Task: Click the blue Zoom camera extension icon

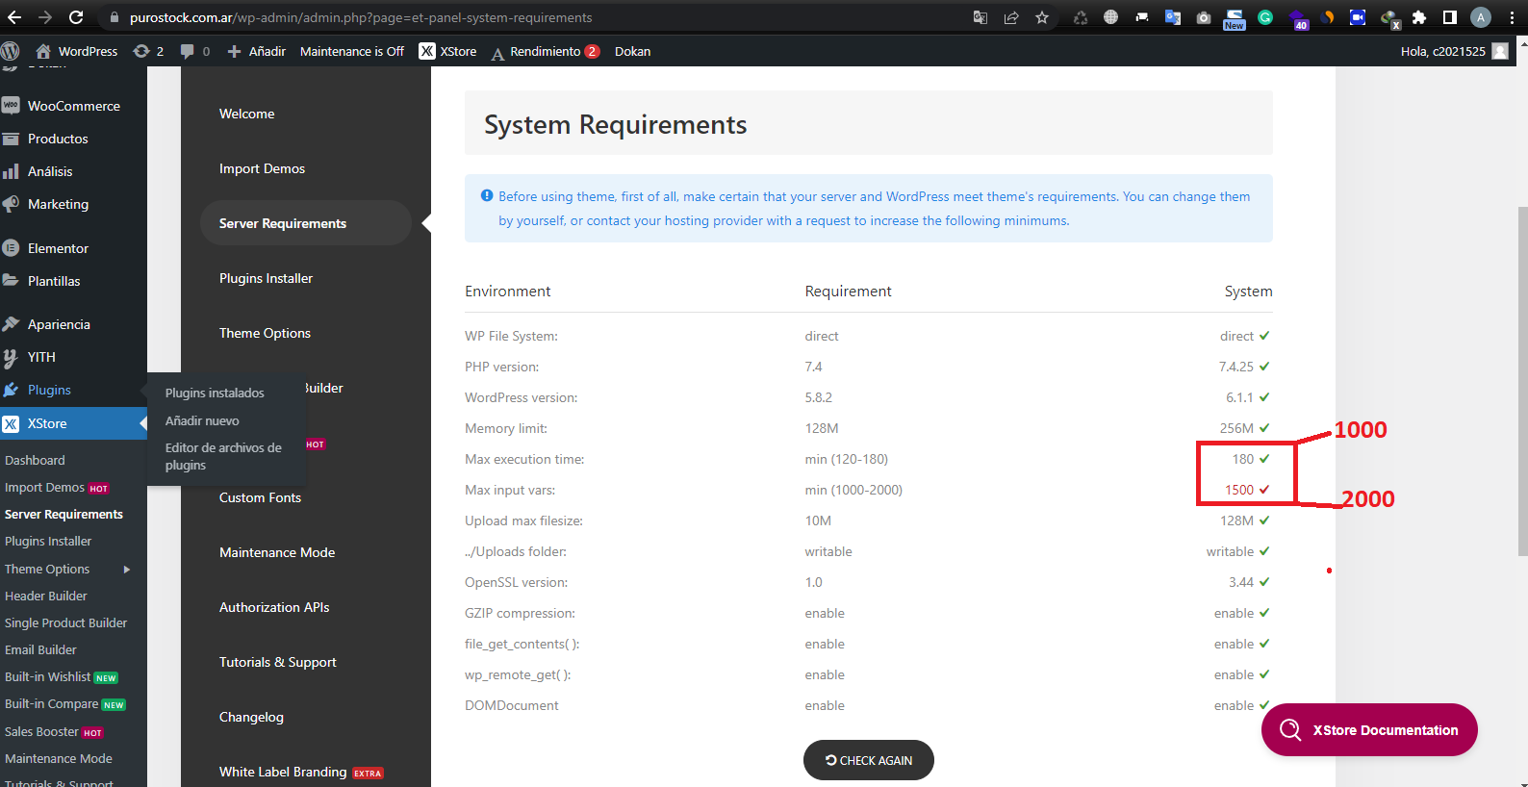Action: (x=1358, y=17)
